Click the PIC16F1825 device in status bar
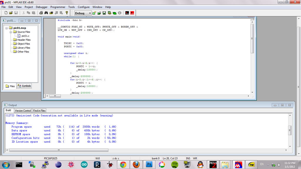This screenshot has width=301, height=169. (51, 158)
